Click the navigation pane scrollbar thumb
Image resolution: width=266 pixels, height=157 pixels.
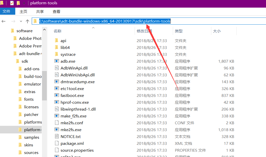[45, 86]
